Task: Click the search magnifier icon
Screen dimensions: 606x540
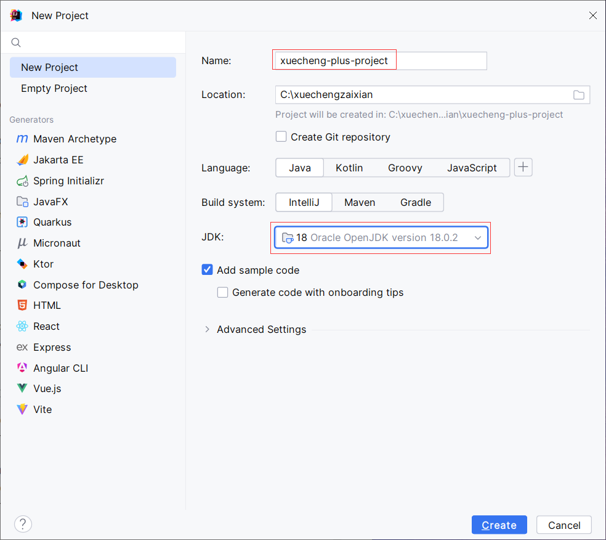Action: [16, 42]
